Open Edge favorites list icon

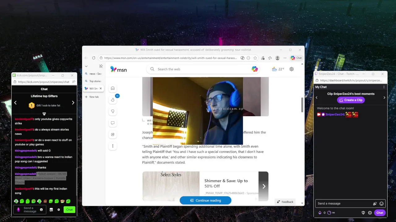(270, 58)
